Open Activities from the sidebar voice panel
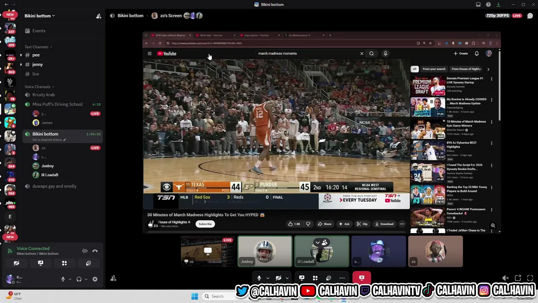 pyautogui.click(x=64, y=263)
